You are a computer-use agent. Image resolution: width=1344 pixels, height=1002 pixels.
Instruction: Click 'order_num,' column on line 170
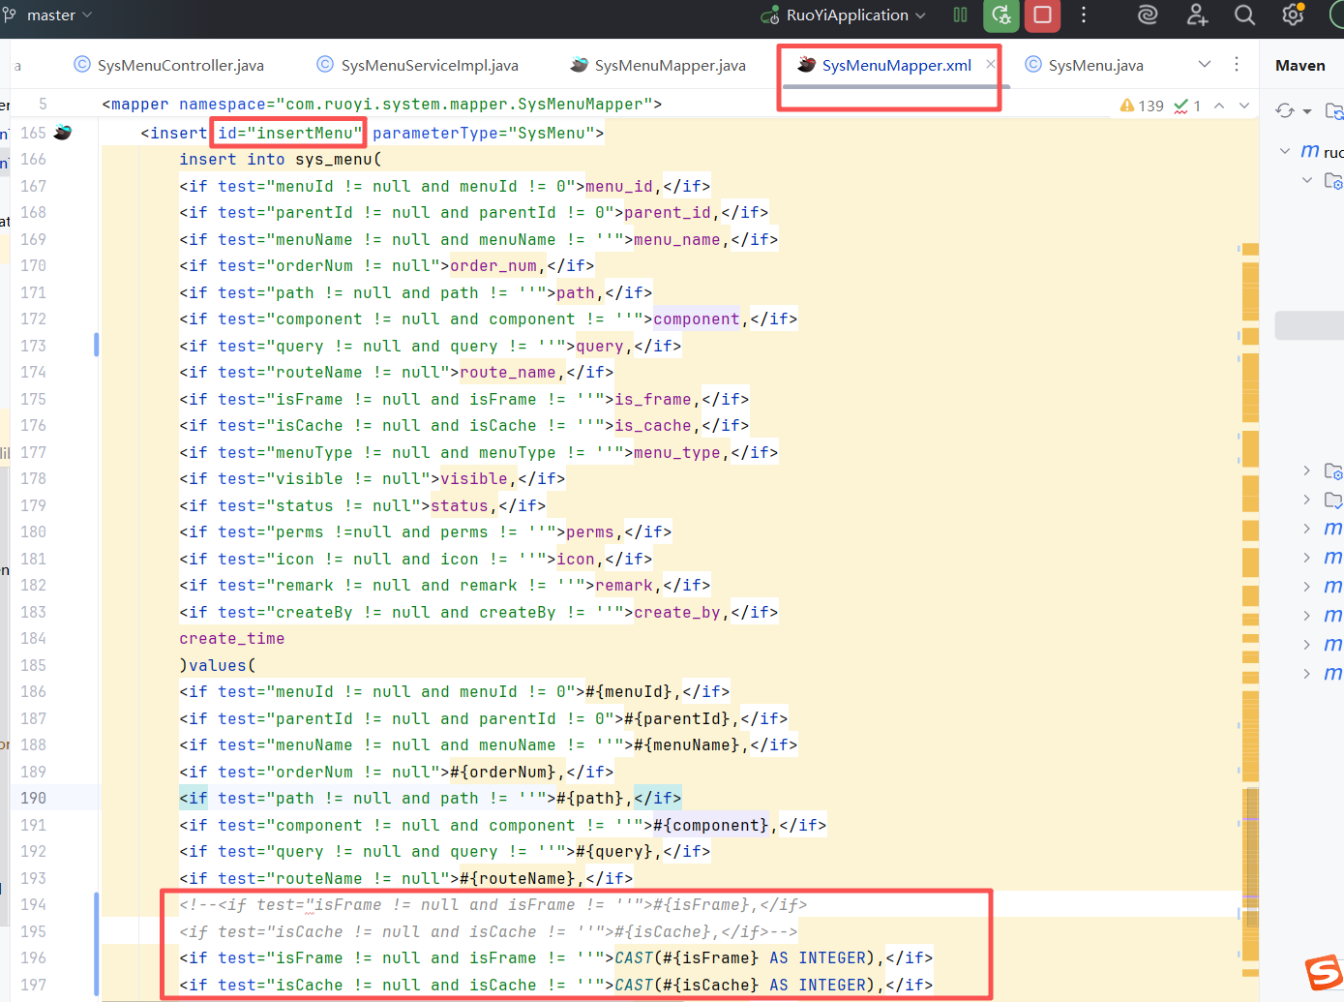pos(498,265)
